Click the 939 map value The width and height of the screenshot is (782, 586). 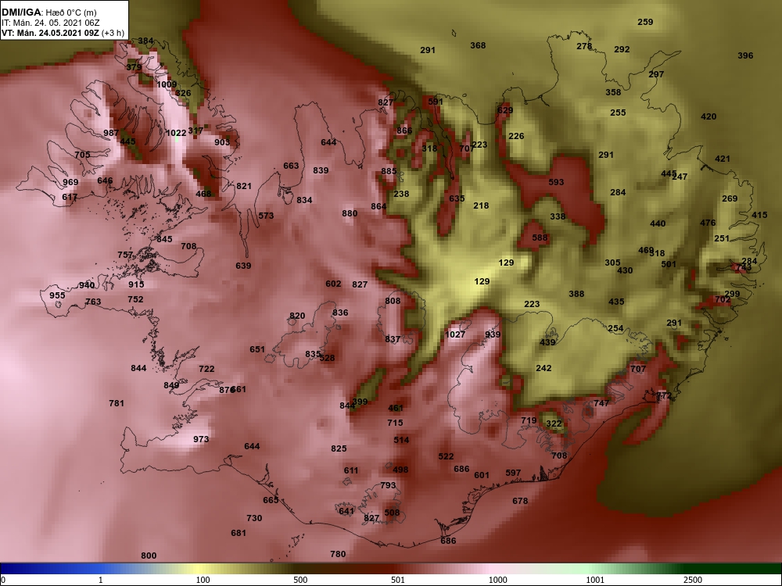493,334
